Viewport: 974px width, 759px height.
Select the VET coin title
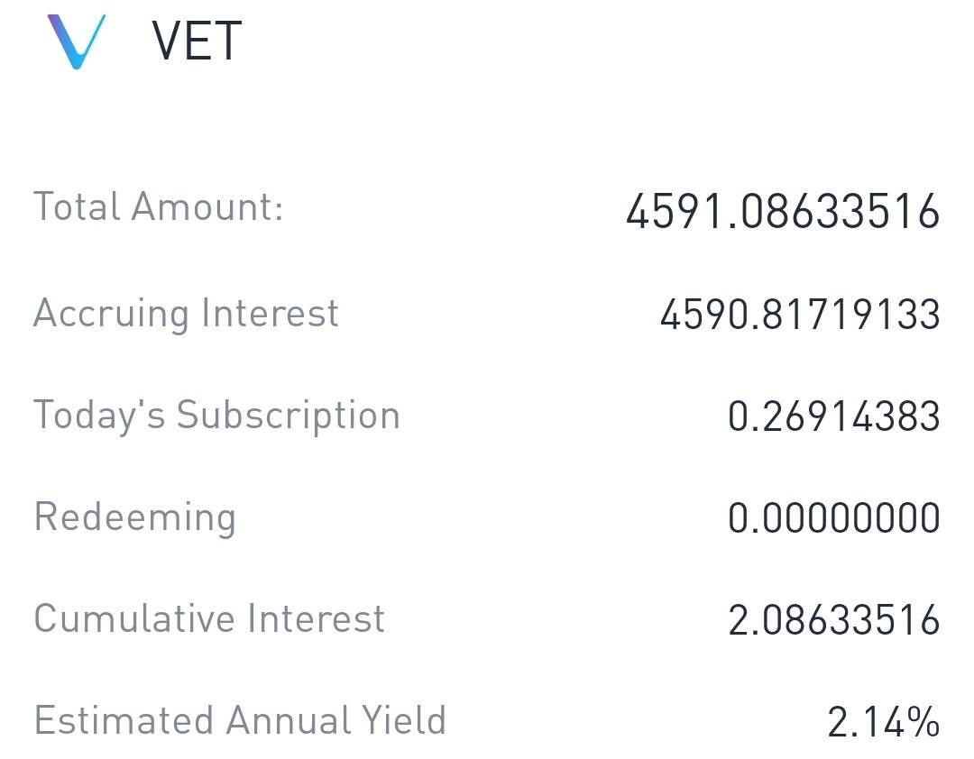pyautogui.click(x=197, y=41)
